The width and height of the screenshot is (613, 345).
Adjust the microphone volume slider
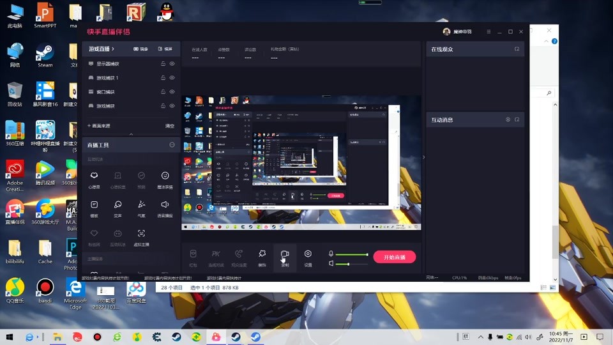pos(351,254)
